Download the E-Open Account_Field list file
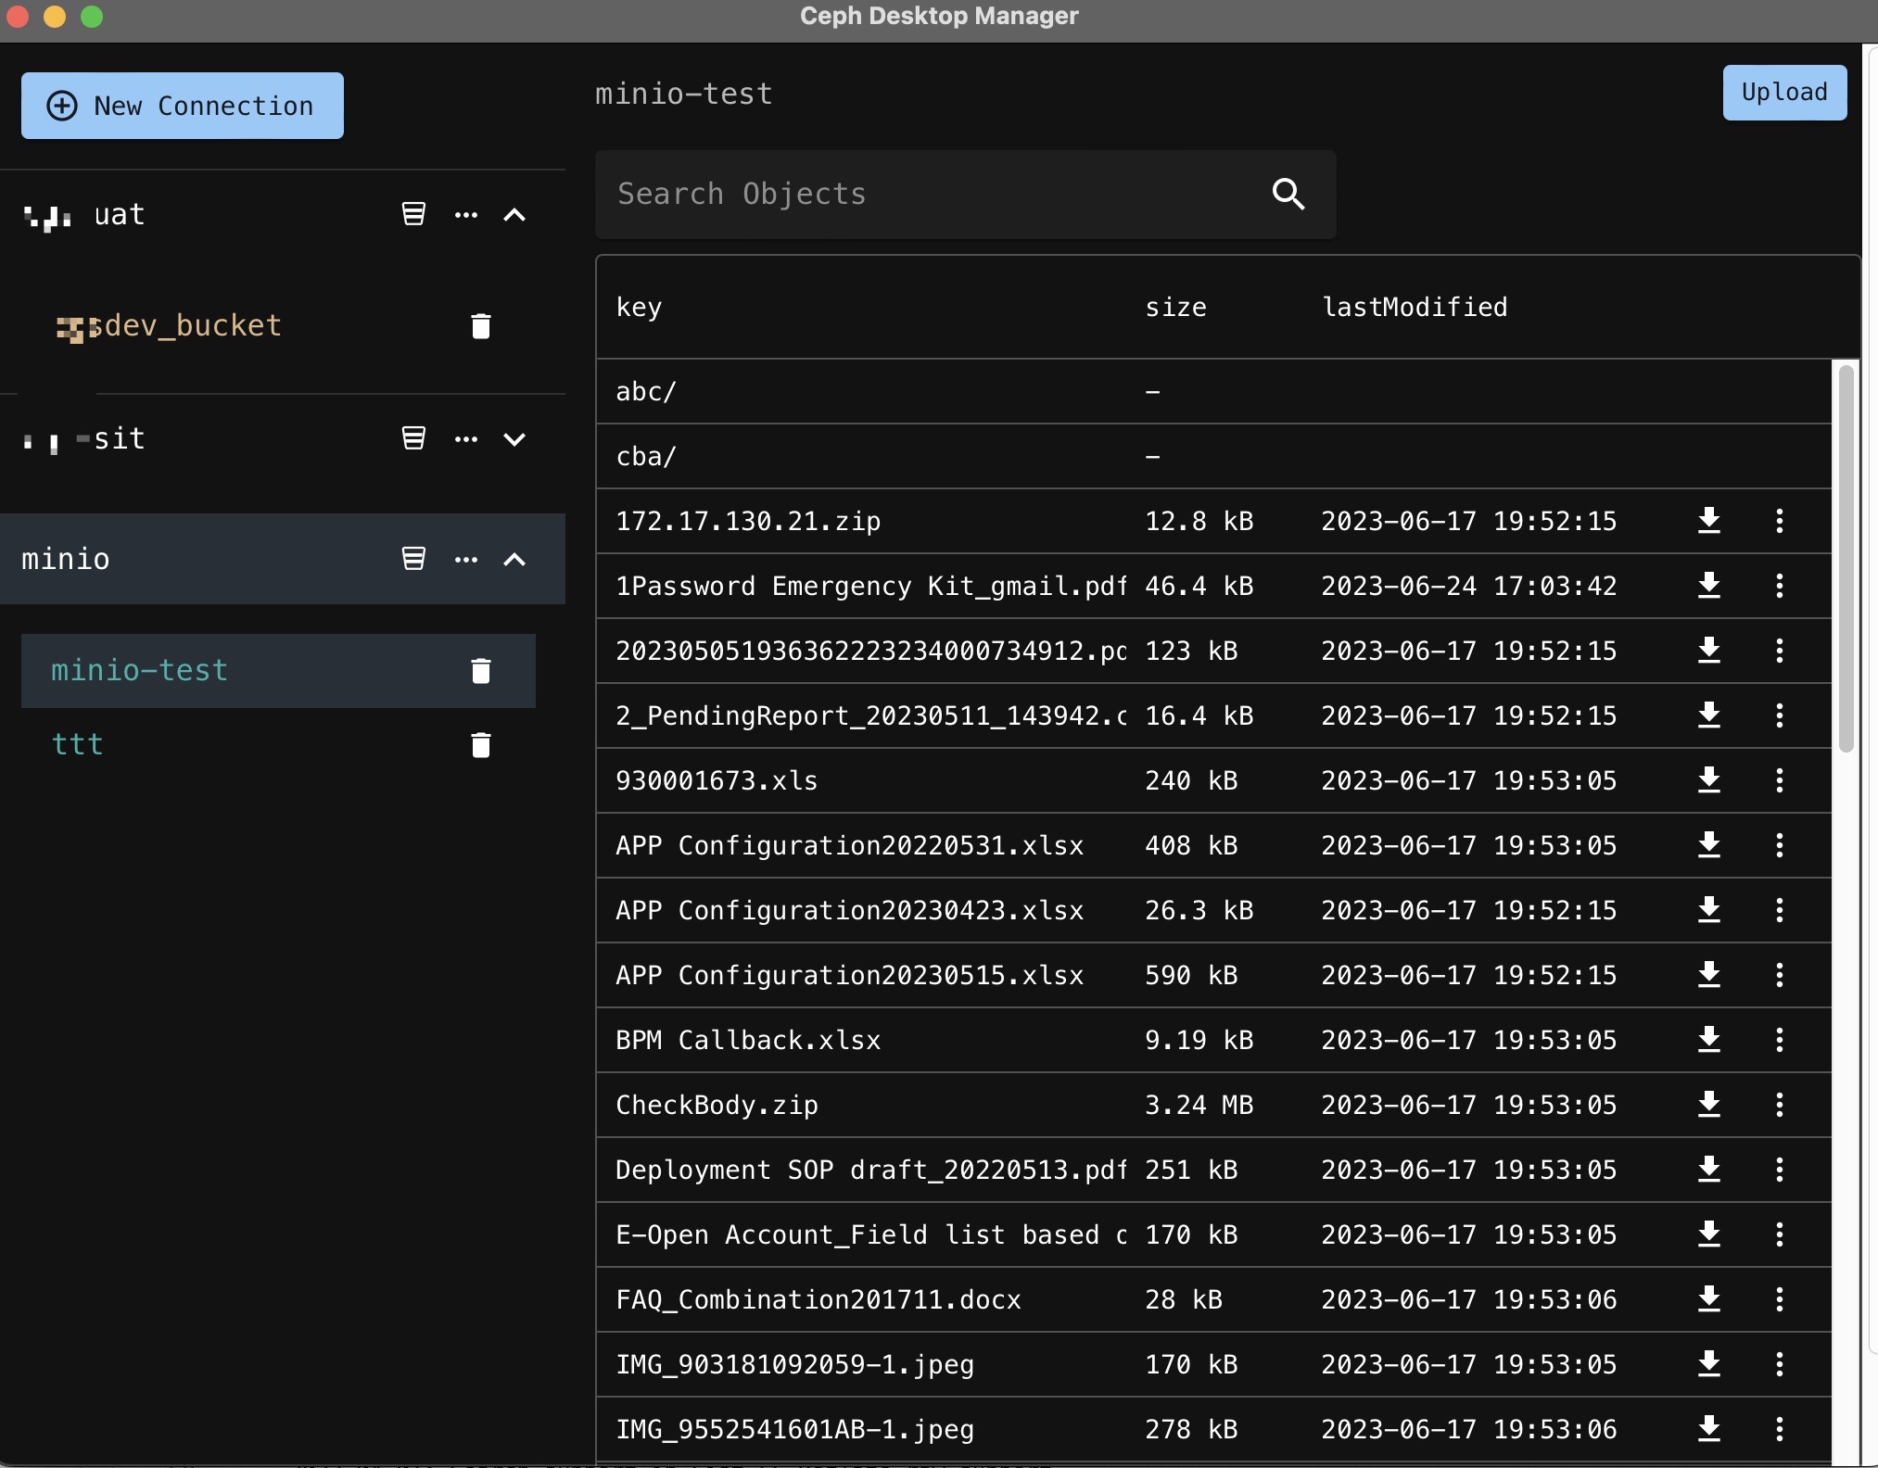Screen dimensions: 1878x1468 (x=1709, y=1234)
